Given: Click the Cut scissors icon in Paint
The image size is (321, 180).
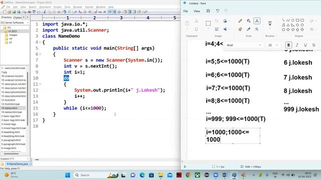Looking at the screenshot, I should point(196,21).
